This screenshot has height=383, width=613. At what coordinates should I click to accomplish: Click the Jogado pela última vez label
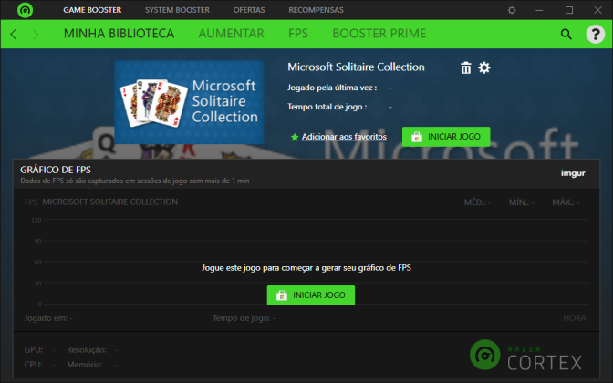coord(332,88)
